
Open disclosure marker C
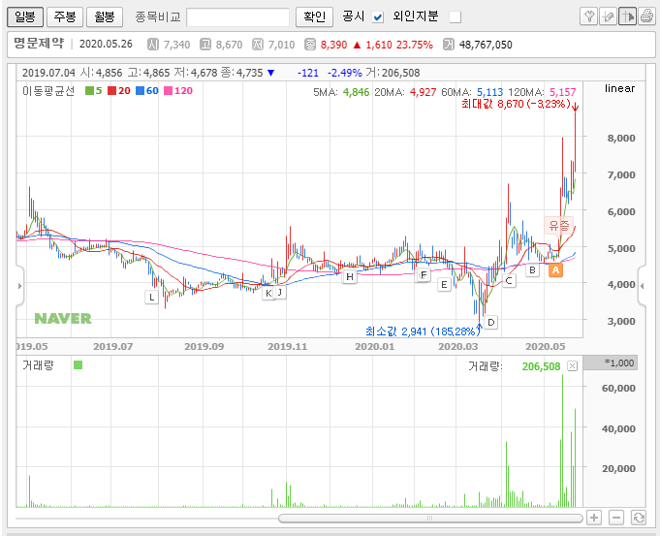[509, 280]
